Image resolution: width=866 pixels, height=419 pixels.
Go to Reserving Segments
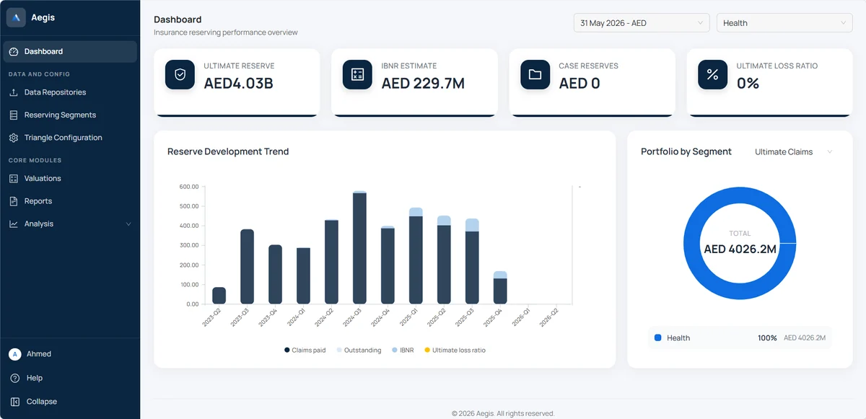click(70, 115)
